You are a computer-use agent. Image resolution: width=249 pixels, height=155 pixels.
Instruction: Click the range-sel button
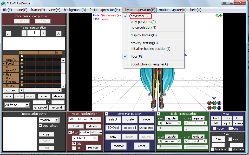point(40,107)
